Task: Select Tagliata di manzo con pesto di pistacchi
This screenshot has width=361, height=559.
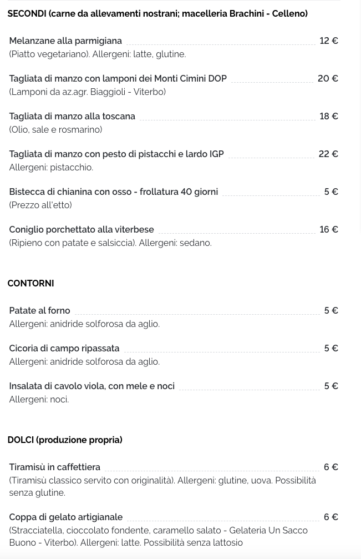Action: [x=116, y=154]
